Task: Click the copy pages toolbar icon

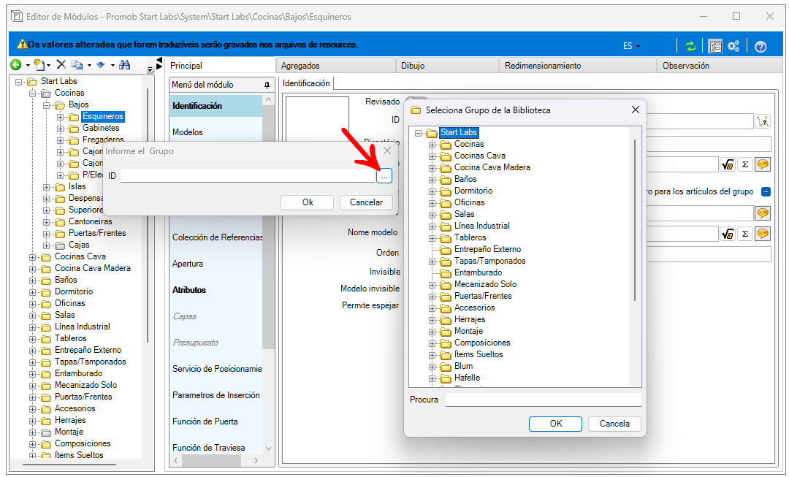Action: point(77,64)
